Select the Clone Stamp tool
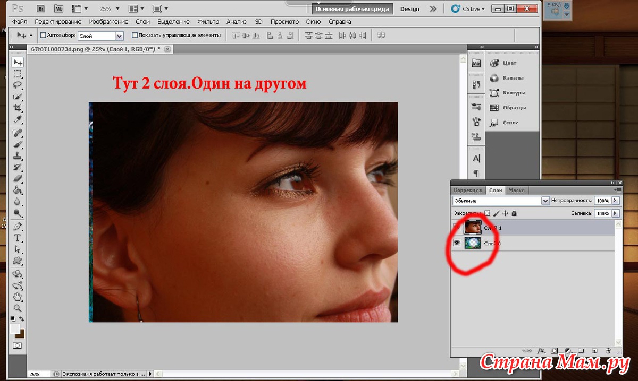This screenshot has width=638, height=381. [x=18, y=155]
